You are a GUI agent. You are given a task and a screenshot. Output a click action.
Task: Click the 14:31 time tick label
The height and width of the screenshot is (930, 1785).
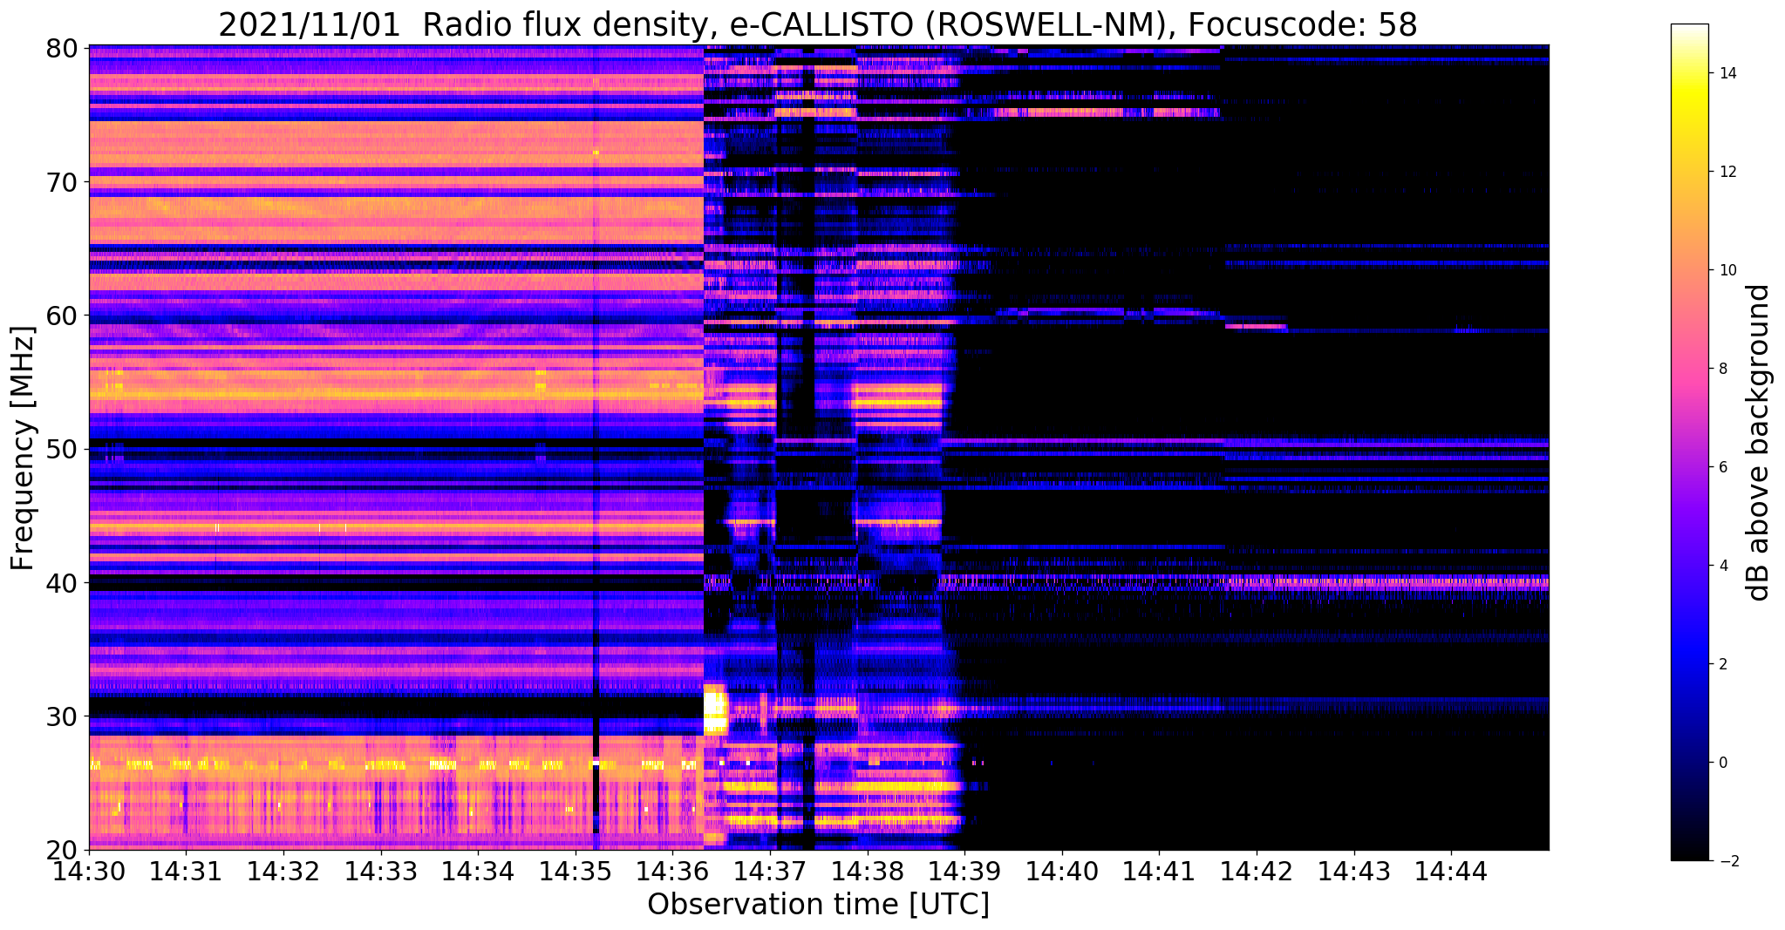point(186,871)
